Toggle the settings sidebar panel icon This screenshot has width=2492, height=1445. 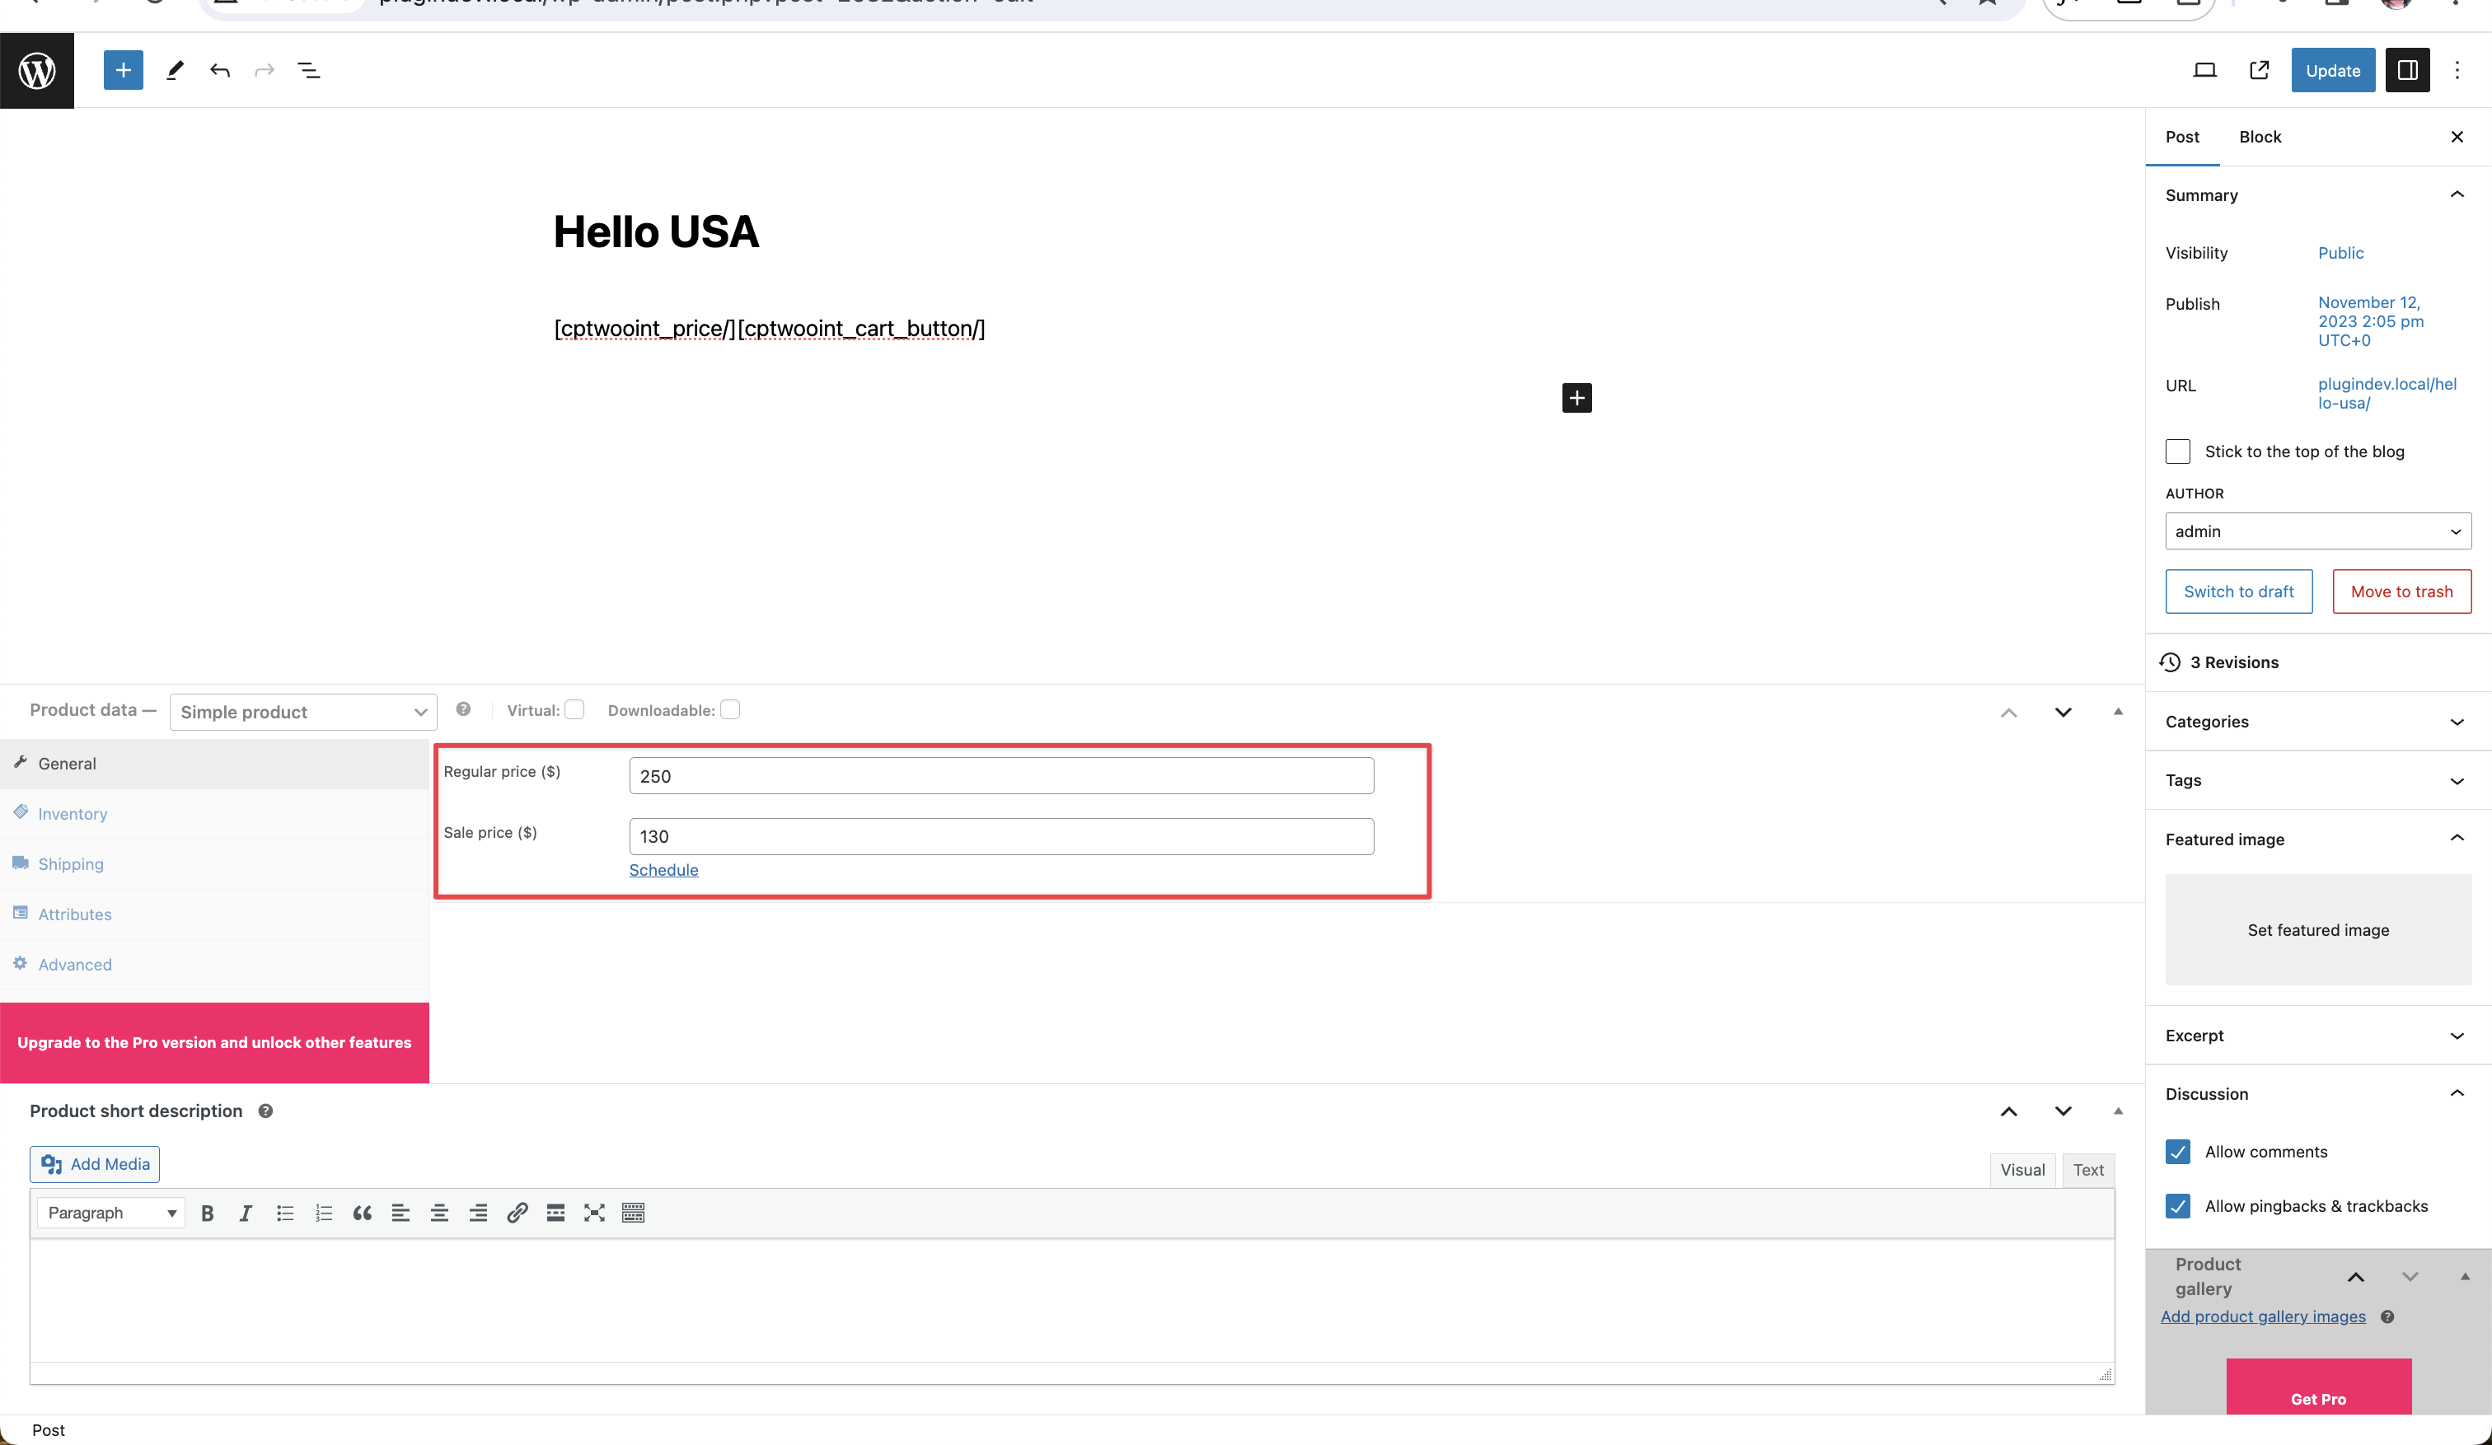[2407, 70]
